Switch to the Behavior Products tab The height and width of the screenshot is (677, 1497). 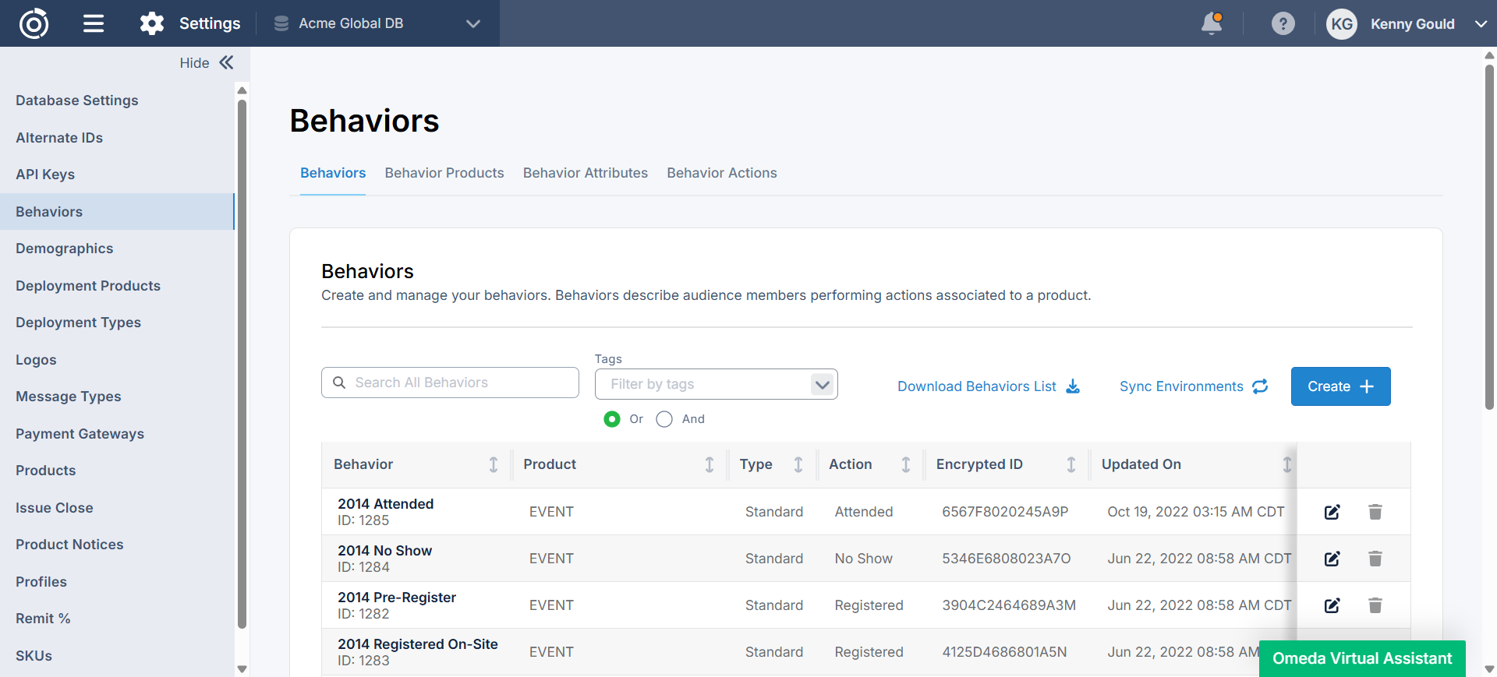(x=444, y=173)
